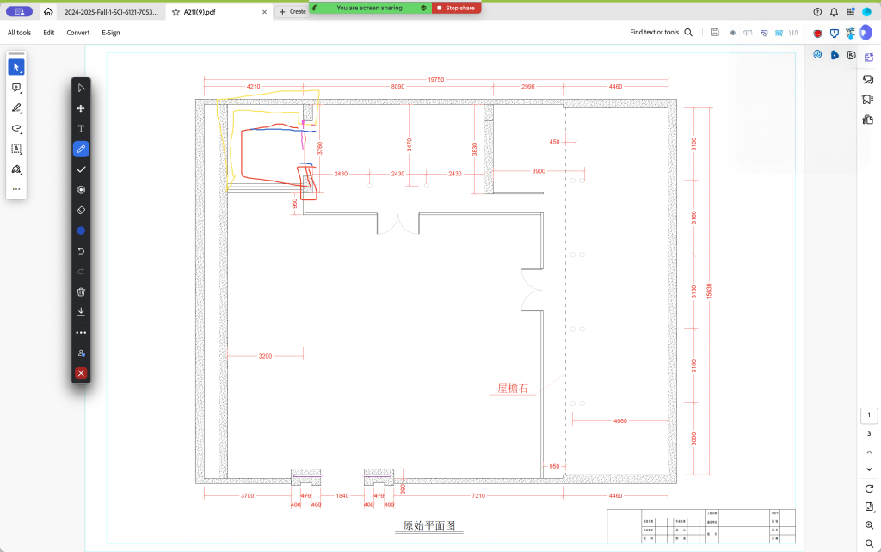This screenshot has height=552, width=881.
Task: Toggle the spotlight target tool
Action: 81,190
